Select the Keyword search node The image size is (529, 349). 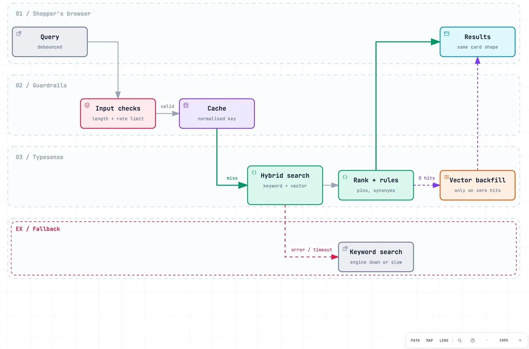376,257
